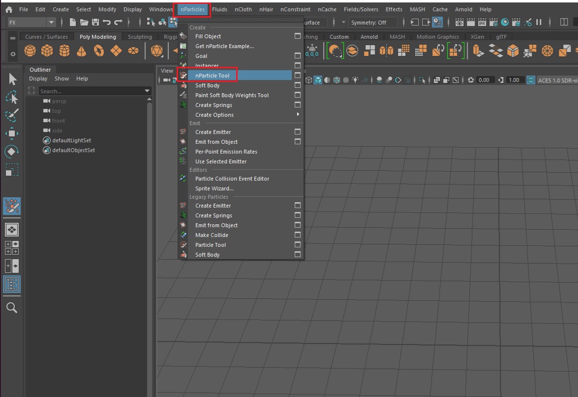The height and width of the screenshot is (397, 578).
Task: Create a polygon torus from shelf
Action: point(99,51)
